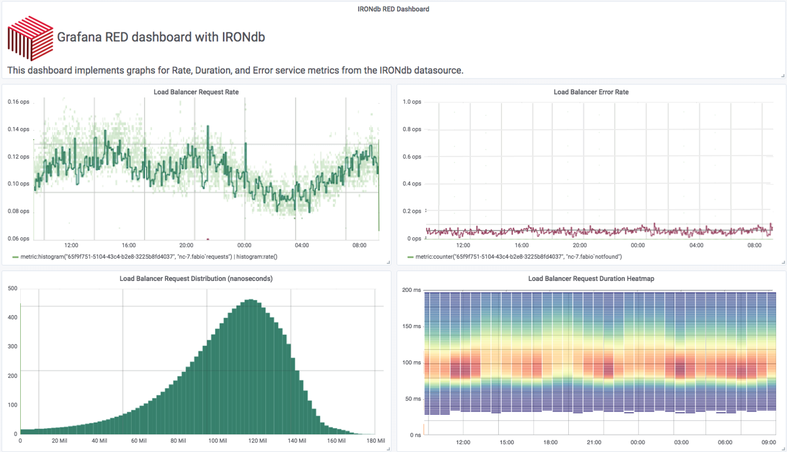Click the 15:00 time label on heatmap
This screenshot has height=452, width=787.
pos(506,442)
